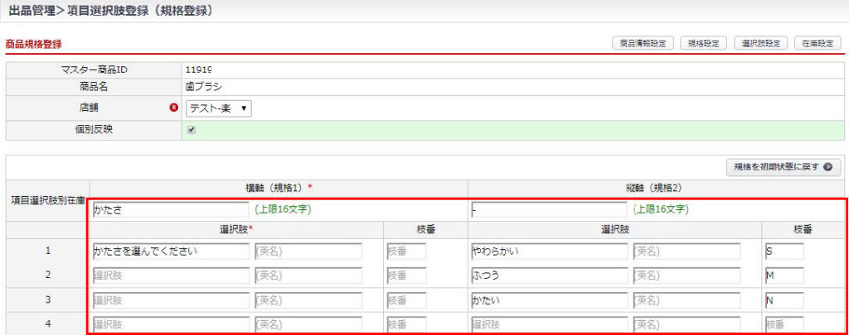Edit the かたい option field
The height and width of the screenshot is (335, 849).
coord(549,300)
